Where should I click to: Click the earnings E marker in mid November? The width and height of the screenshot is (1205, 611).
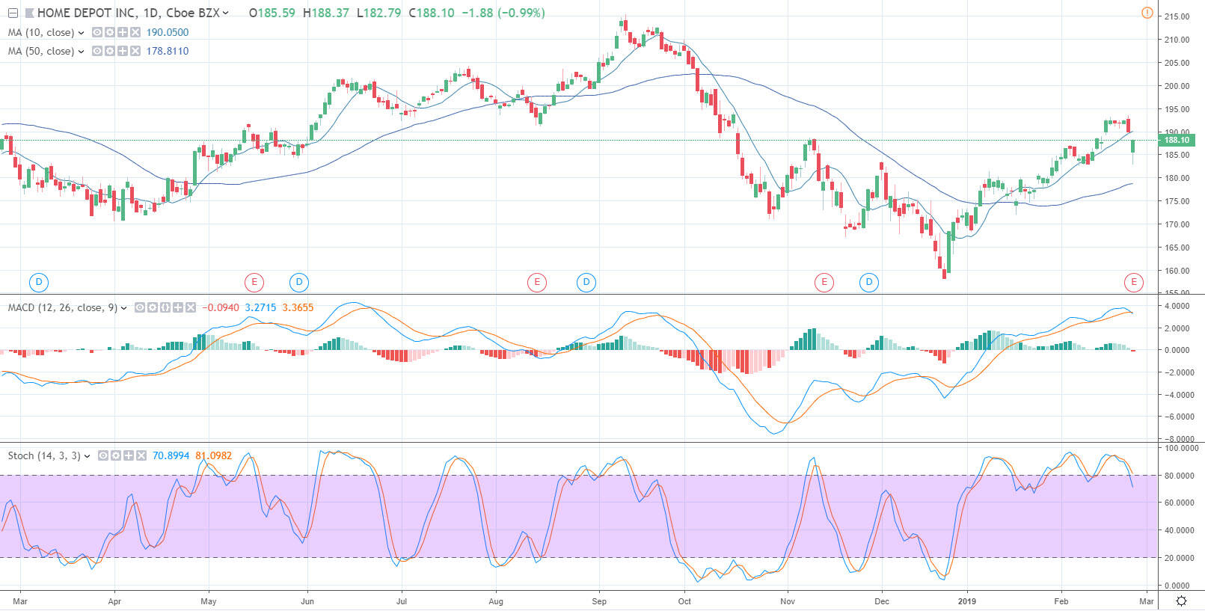coord(824,282)
